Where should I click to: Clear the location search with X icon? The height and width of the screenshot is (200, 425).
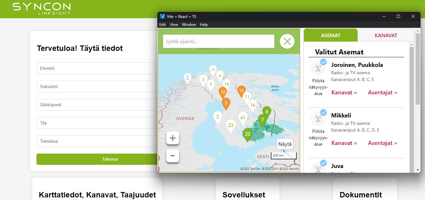click(x=287, y=41)
